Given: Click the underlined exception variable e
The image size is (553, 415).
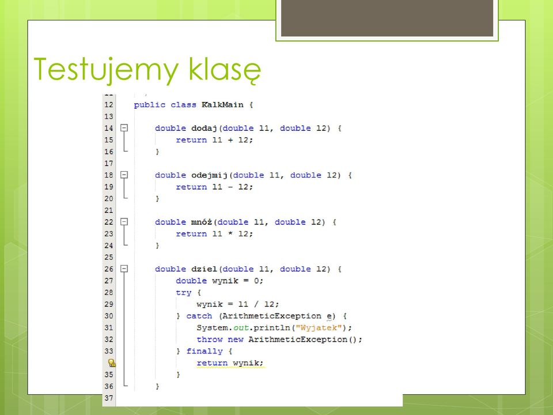Looking at the screenshot, I should point(329,316).
